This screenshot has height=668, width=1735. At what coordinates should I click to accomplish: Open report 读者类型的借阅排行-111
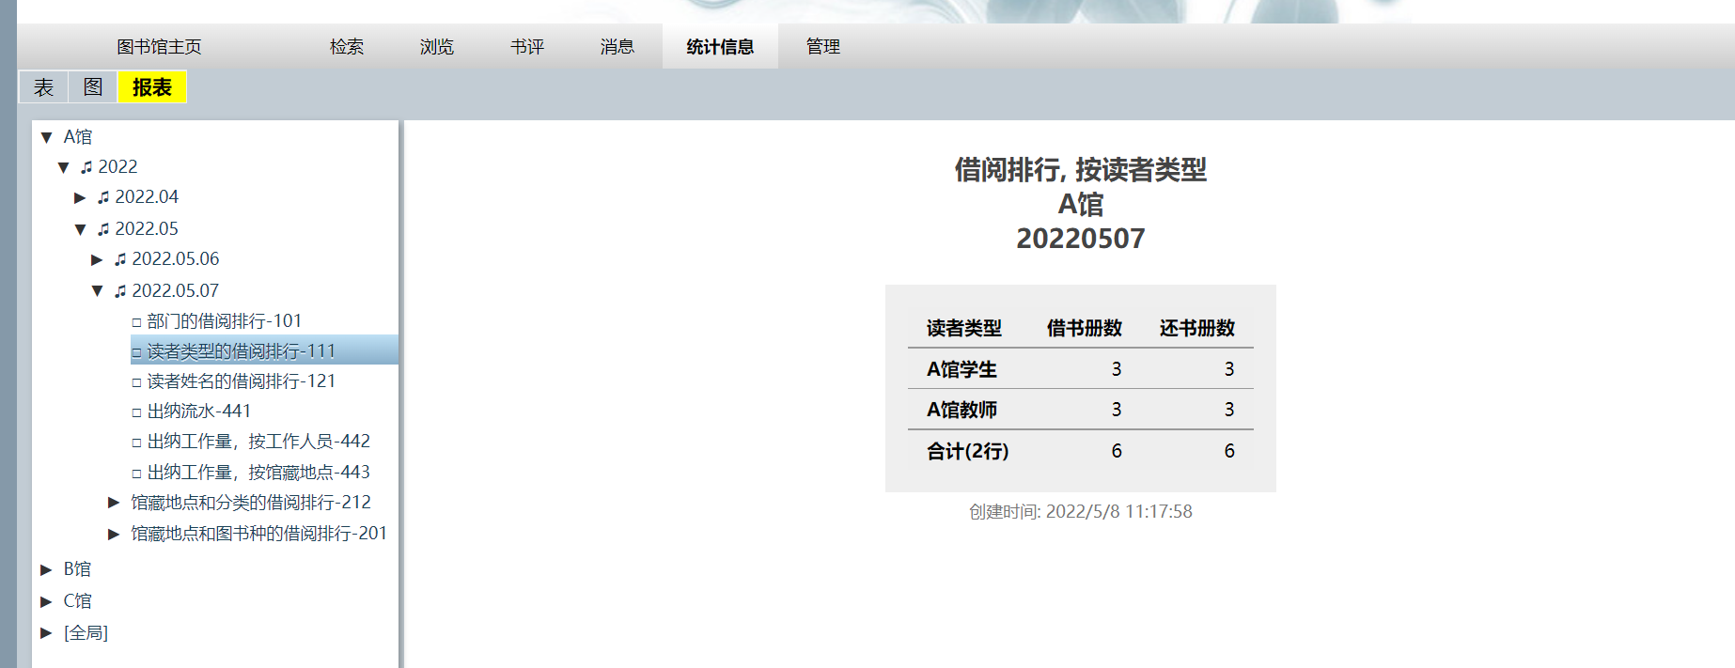click(x=242, y=351)
